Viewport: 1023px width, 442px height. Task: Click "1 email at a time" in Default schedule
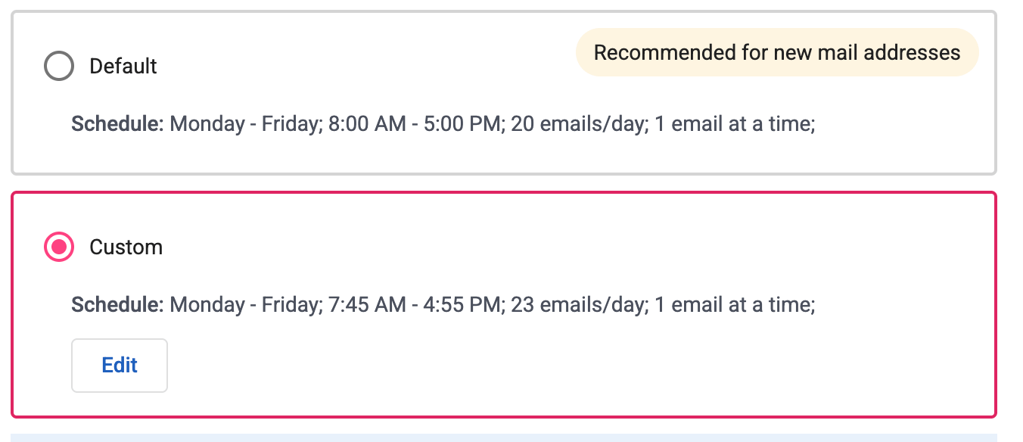pyautogui.click(x=732, y=123)
